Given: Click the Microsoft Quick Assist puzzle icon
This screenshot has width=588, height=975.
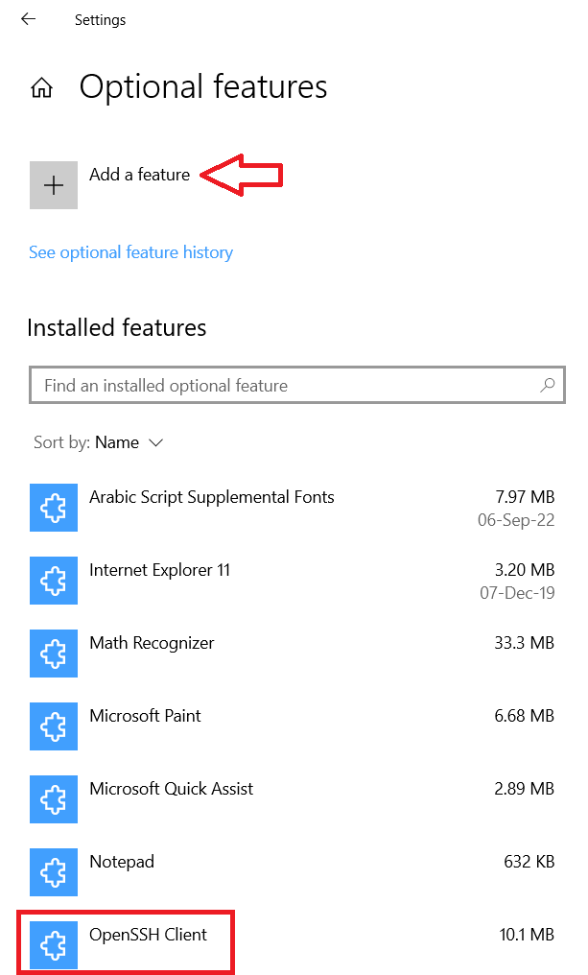Looking at the screenshot, I should tap(54, 799).
